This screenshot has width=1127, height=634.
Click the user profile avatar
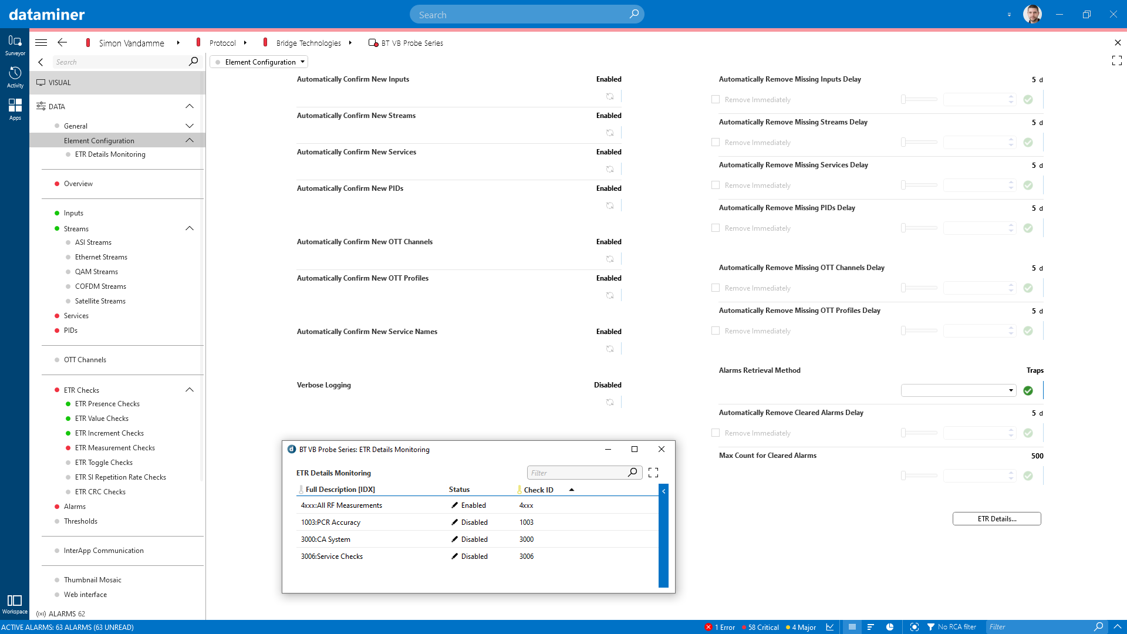pyautogui.click(x=1032, y=14)
